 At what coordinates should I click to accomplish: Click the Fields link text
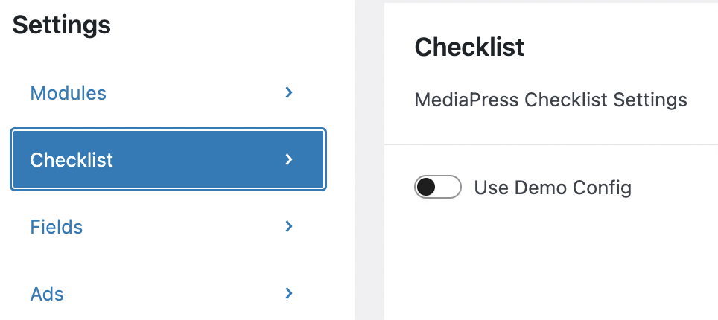tap(57, 226)
